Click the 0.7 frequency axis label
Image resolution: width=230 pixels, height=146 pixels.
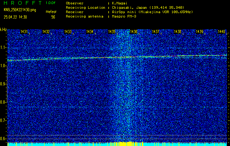coord(3,120)
